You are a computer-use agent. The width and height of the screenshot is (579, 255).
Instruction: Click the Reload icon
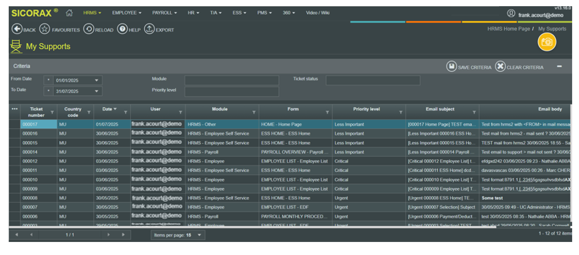pyautogui.click(x=89, y=29)
